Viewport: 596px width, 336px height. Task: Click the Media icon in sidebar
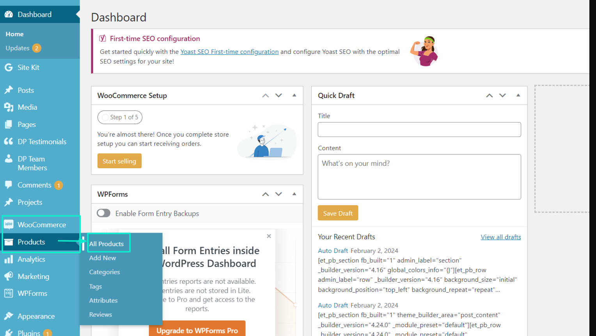(x=9, y=107)
